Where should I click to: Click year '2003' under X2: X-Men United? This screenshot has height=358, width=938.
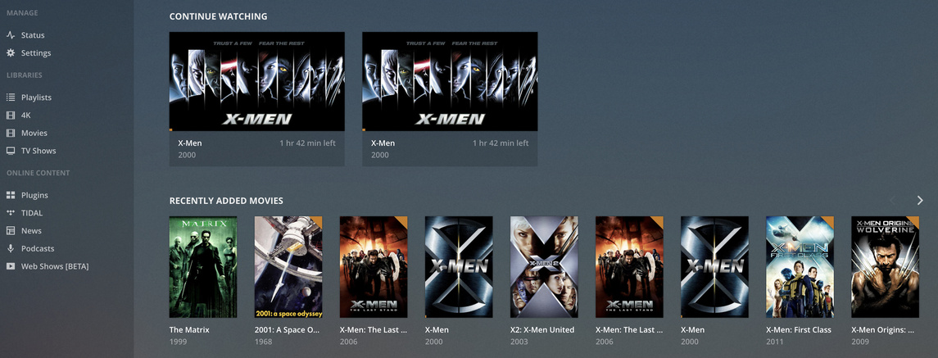pos(519,342)
